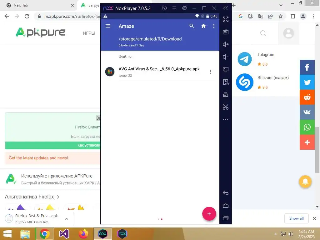Expand Альтернатива Firefox section arrow
This screenshot has width=320, height=240.
[58, 197]
